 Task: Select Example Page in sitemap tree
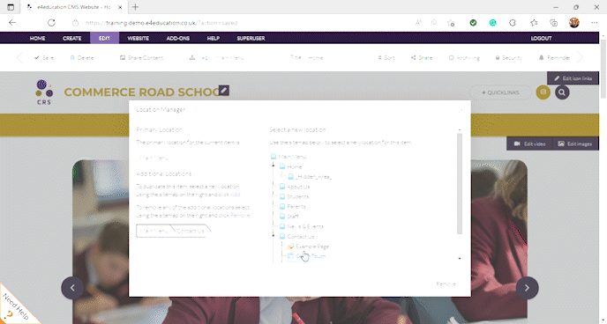(x=312, y=247)
